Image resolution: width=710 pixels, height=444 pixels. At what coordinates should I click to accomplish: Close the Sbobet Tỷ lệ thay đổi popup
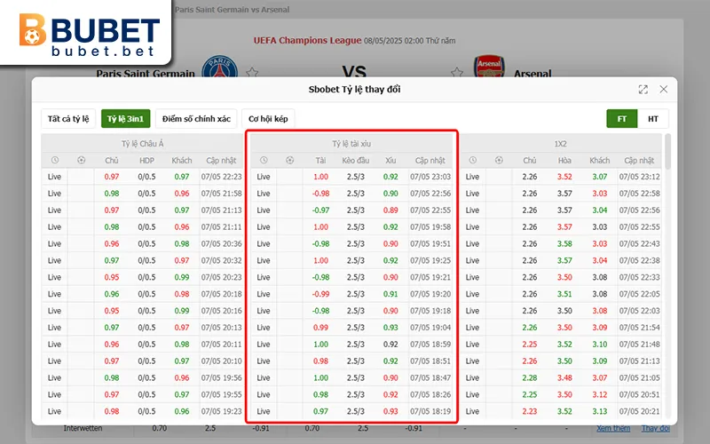point(663,90)
